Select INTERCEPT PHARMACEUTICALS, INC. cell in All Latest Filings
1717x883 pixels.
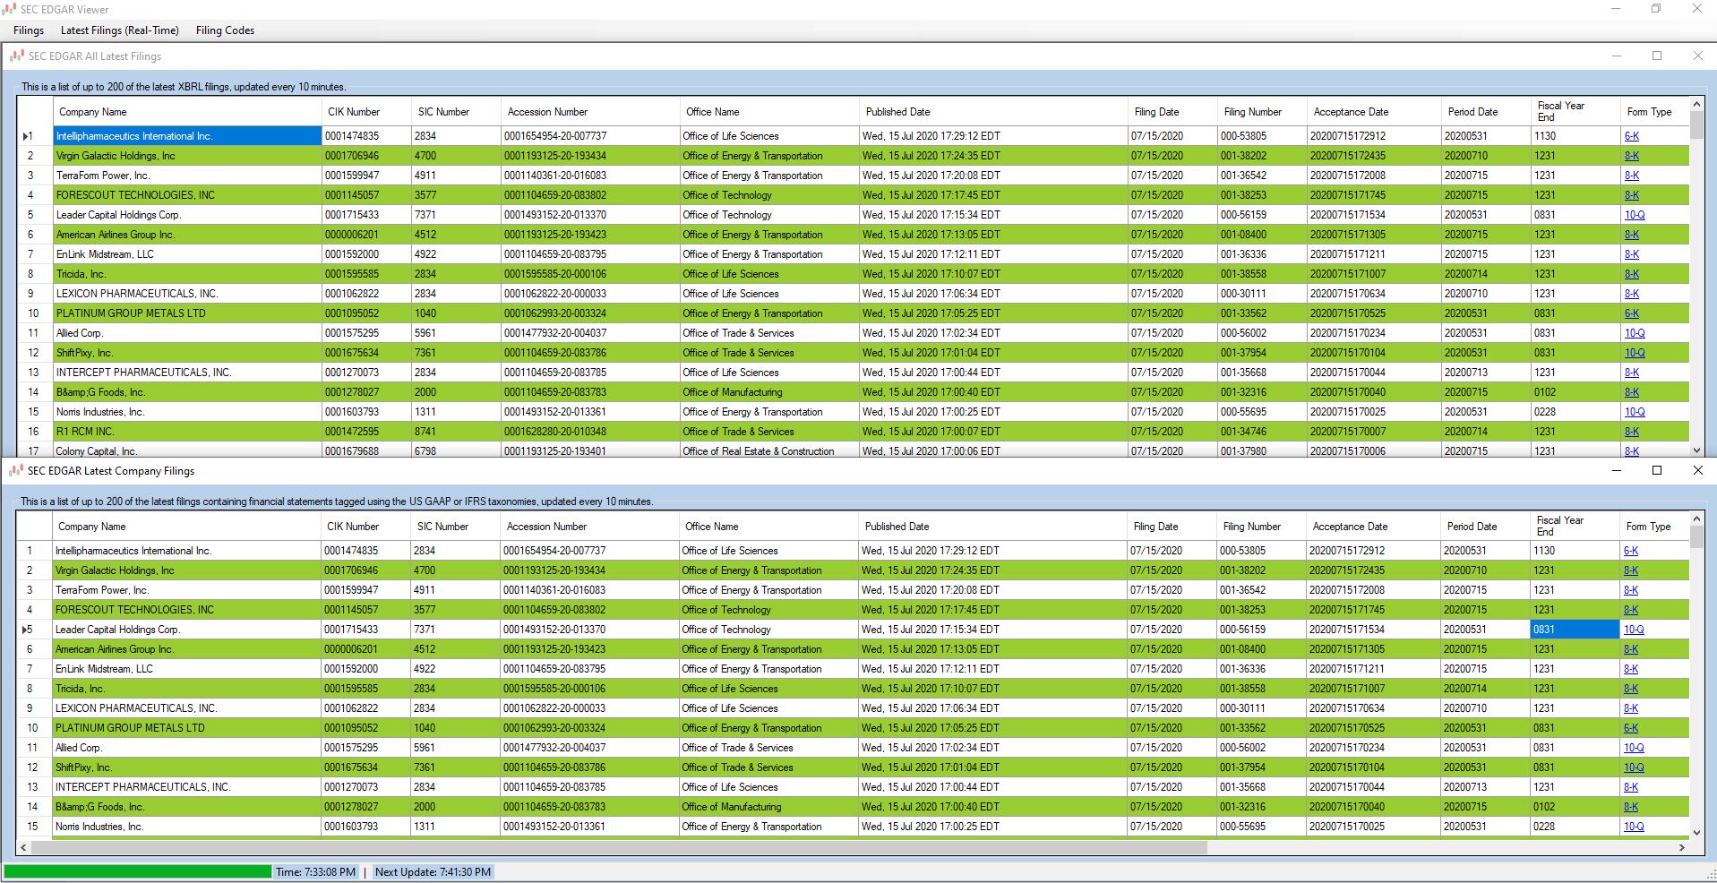coord(187,373)
